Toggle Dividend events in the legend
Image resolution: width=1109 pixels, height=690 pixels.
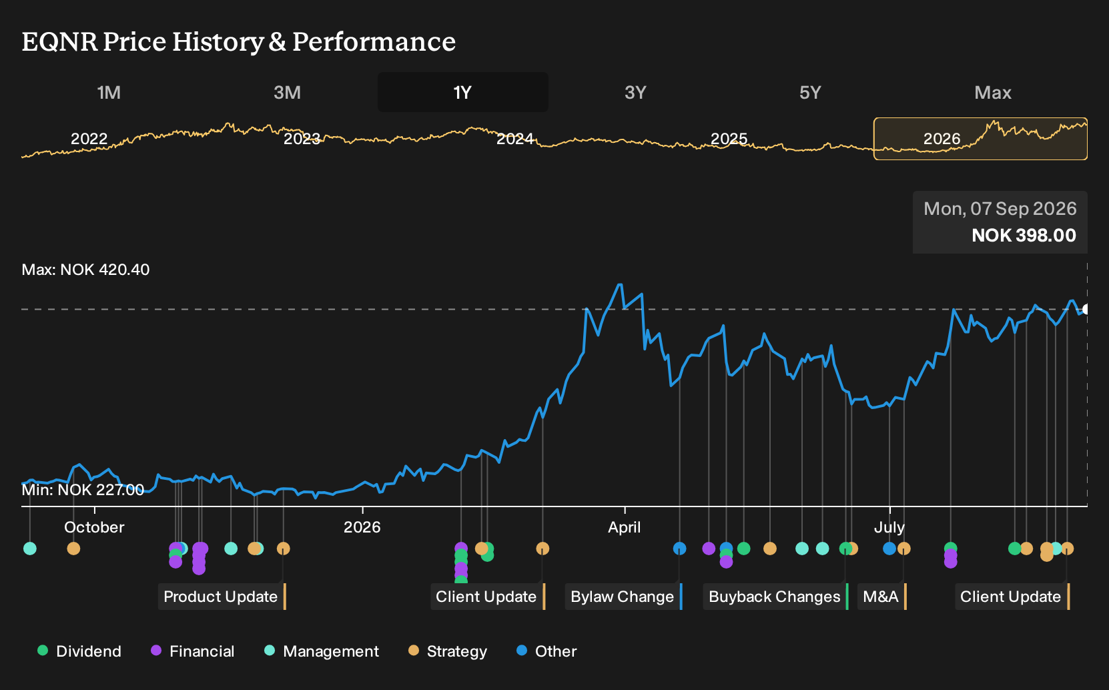point(79,651)
